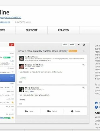Open the gear settings icon
Screen dimensions: 100x131
[84, 45]
